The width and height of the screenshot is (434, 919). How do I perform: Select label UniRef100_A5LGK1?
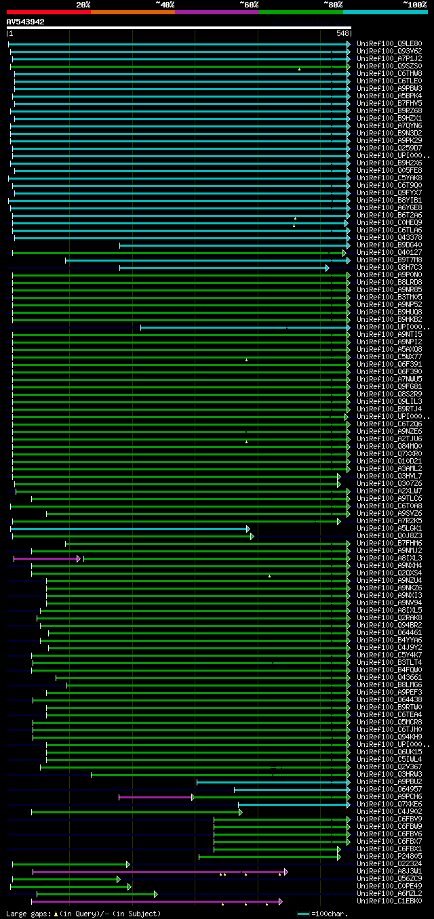coord(389,529)
